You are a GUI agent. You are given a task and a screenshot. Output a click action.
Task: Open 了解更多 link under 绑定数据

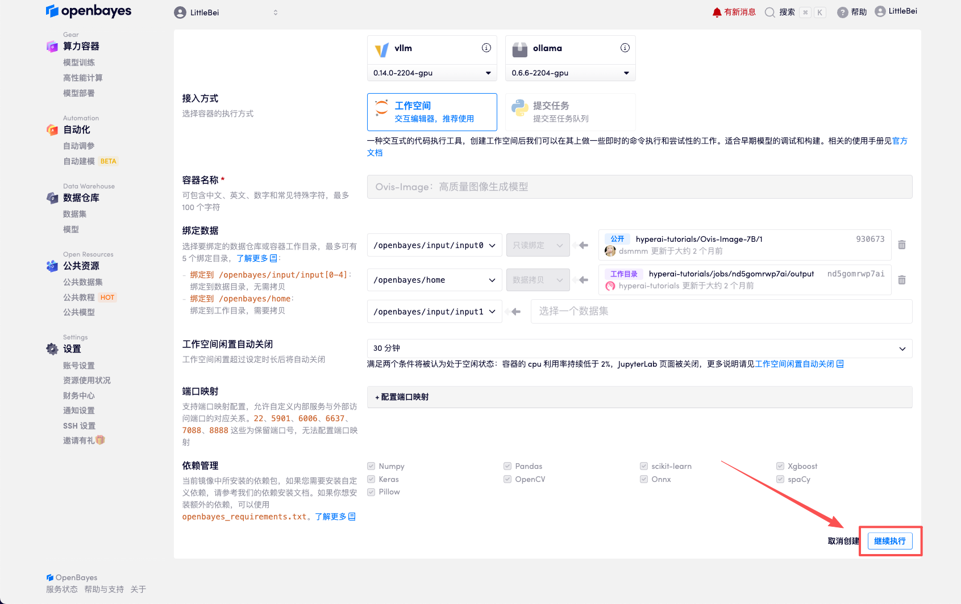pyautogui.click(x=256, y=258)
